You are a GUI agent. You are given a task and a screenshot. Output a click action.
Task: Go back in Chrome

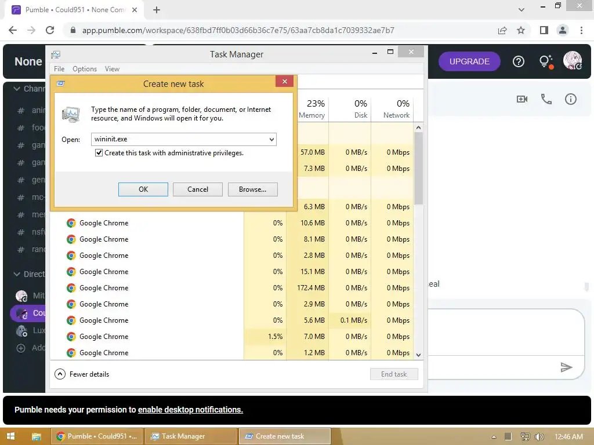(13, 30)
